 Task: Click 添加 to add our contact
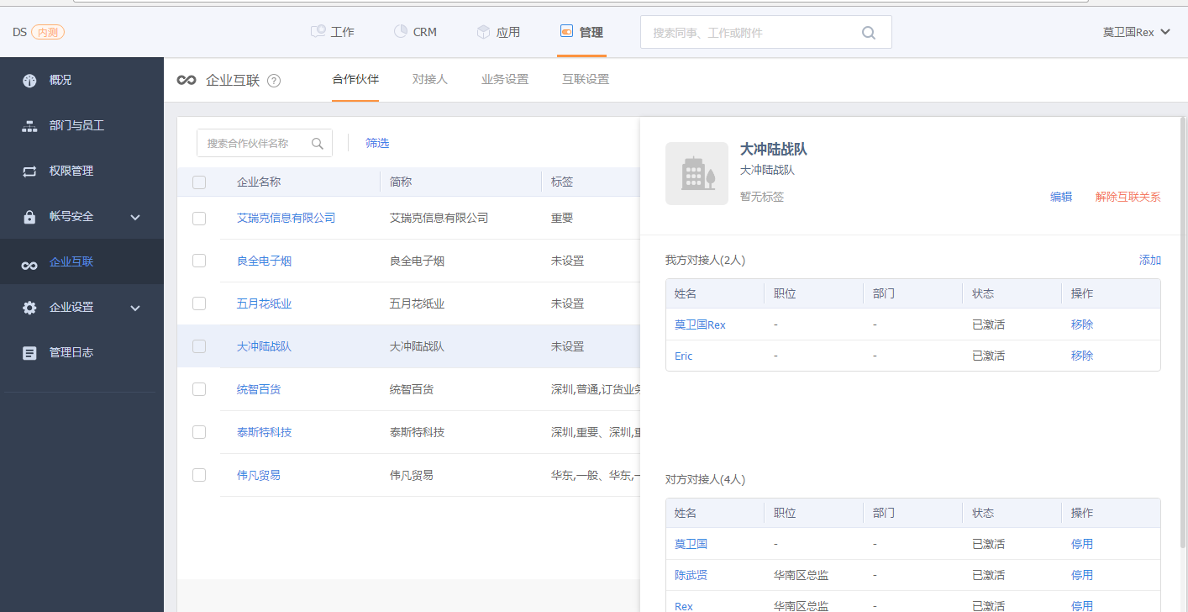click(x=1149, y=261)
